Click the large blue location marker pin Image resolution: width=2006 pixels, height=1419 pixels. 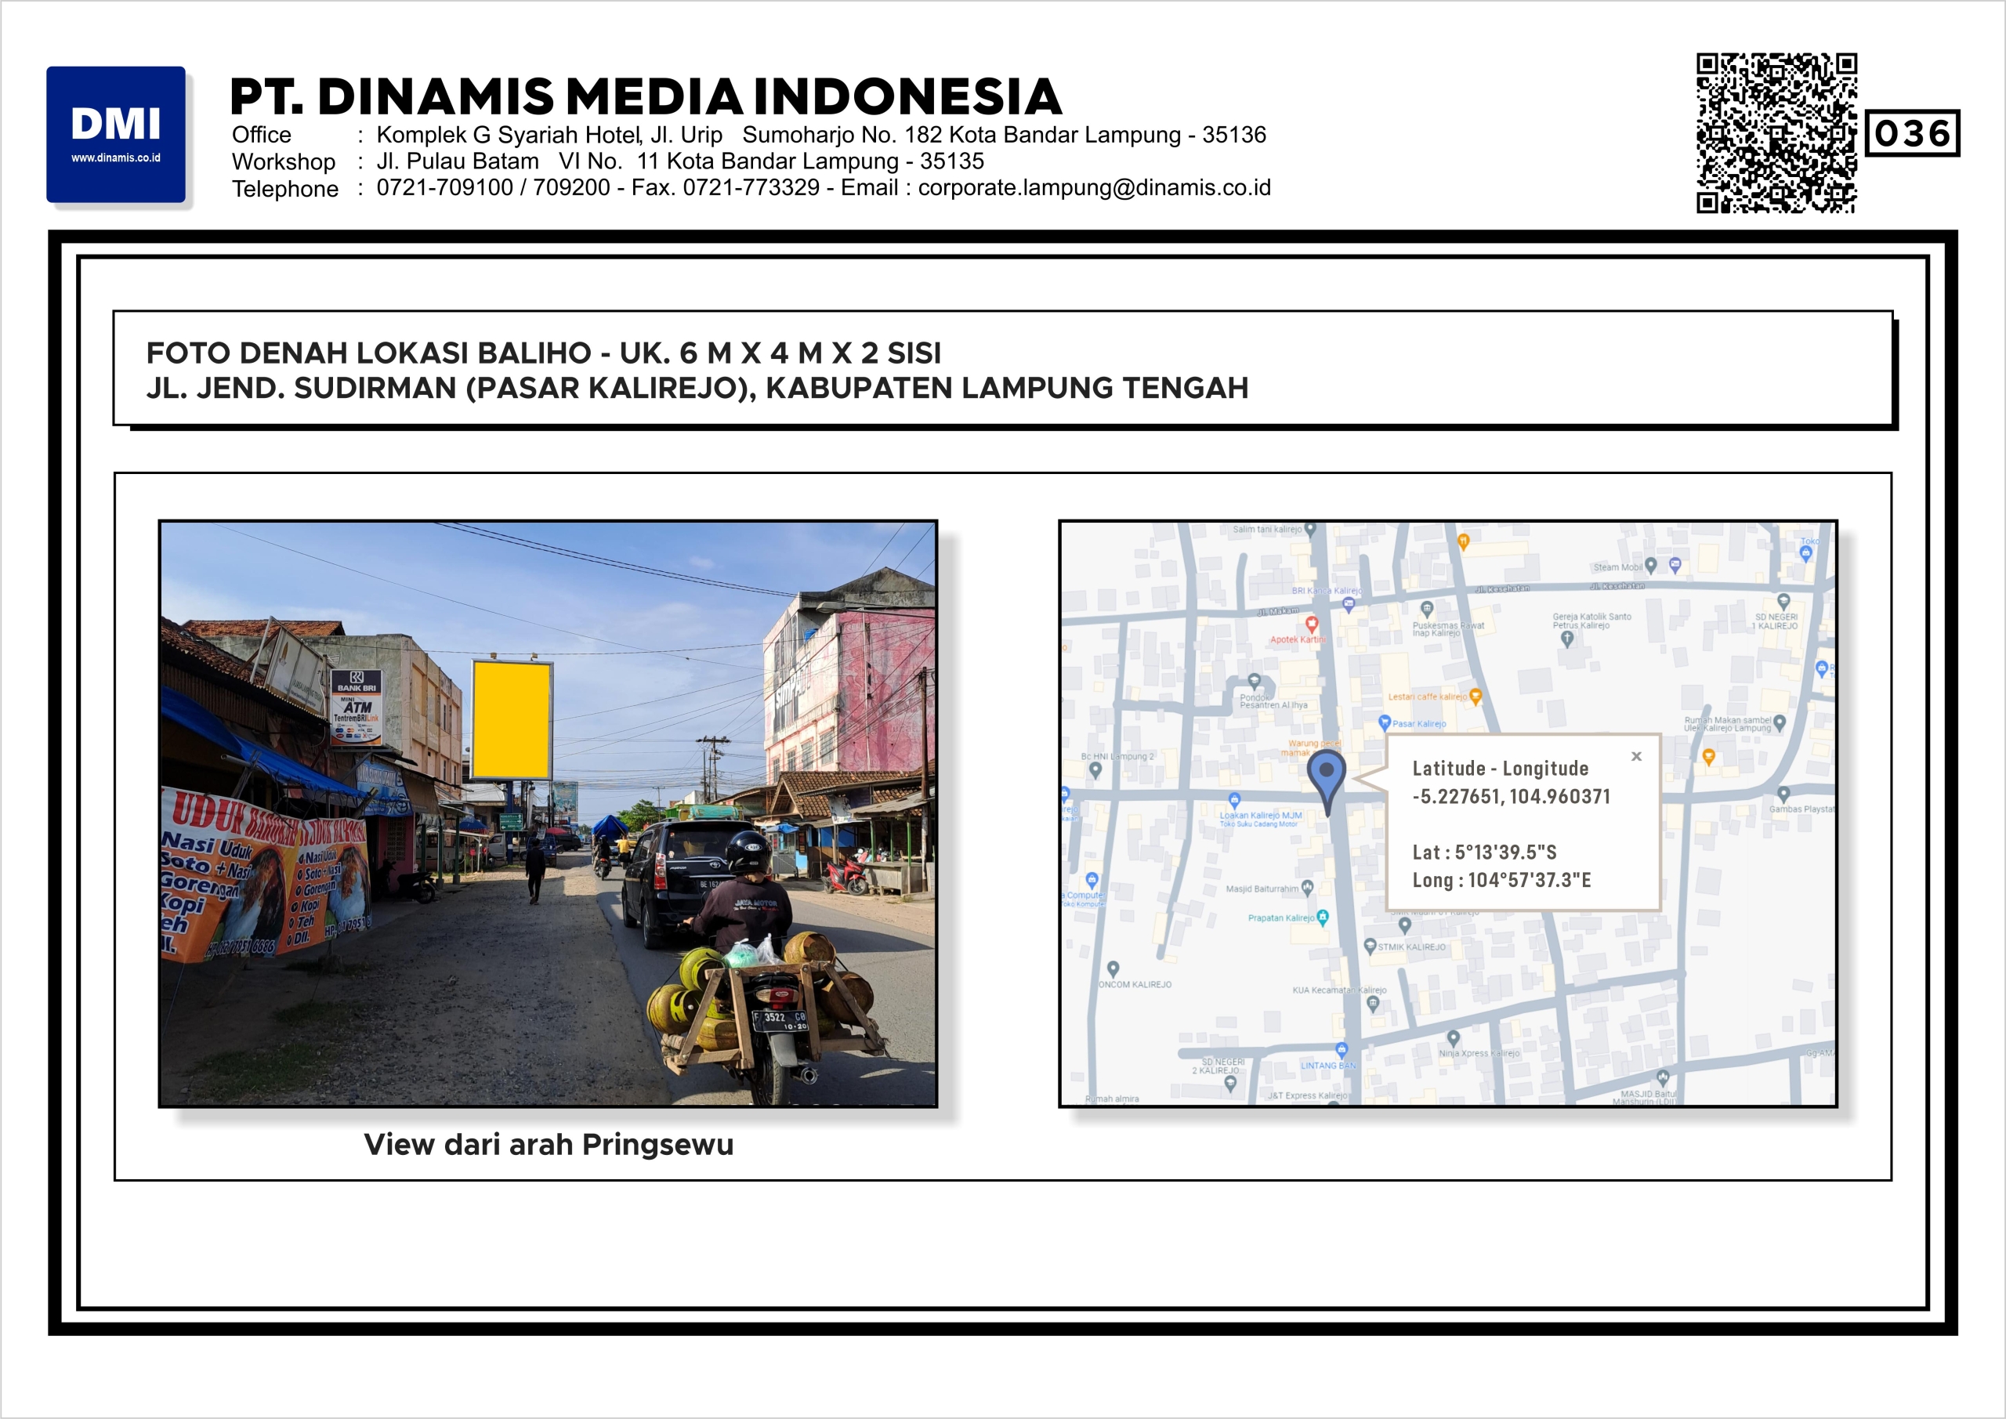(1327, 784)
